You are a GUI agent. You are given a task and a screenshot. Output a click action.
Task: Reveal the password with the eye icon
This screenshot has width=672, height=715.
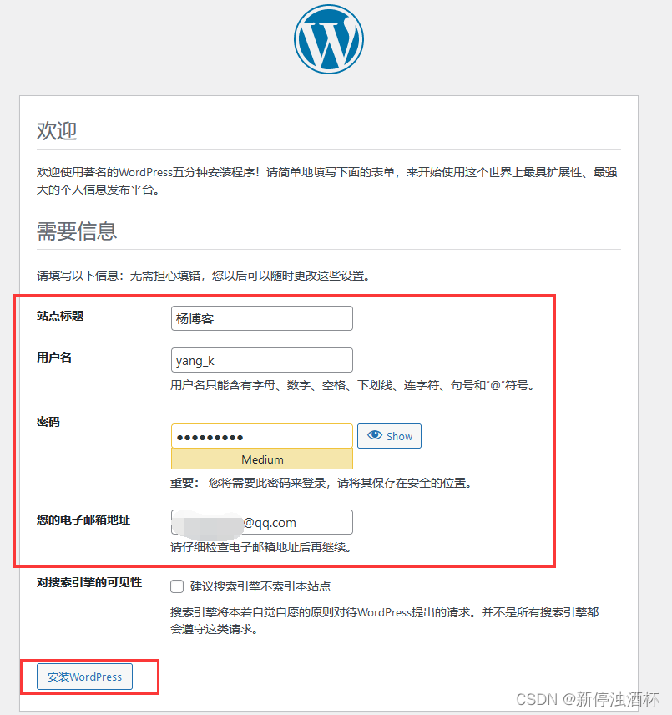389,436
